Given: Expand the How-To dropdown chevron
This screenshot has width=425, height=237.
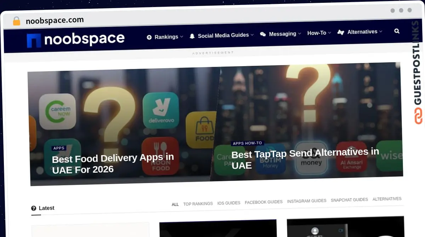Looking at the screenshot, I should coord(329,33).
